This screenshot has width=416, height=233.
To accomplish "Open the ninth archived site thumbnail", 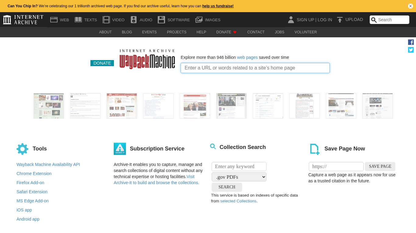I will pos(341,106).
